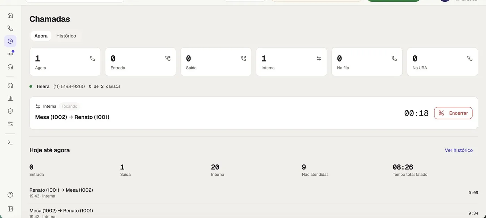Click the 00:18 call timer
Screen dimensions: 486x218
[416, 113]
